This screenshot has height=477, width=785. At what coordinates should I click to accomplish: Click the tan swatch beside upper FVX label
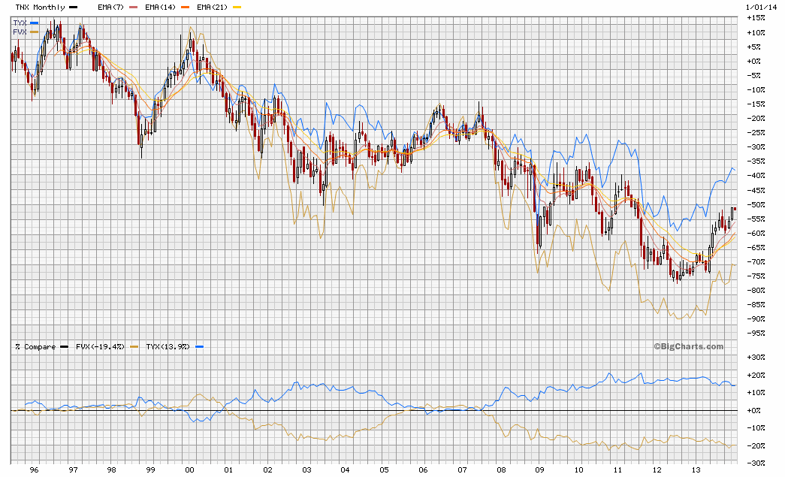click(x=34, y=32)
